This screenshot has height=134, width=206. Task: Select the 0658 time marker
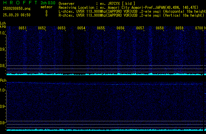pos(160,28)
